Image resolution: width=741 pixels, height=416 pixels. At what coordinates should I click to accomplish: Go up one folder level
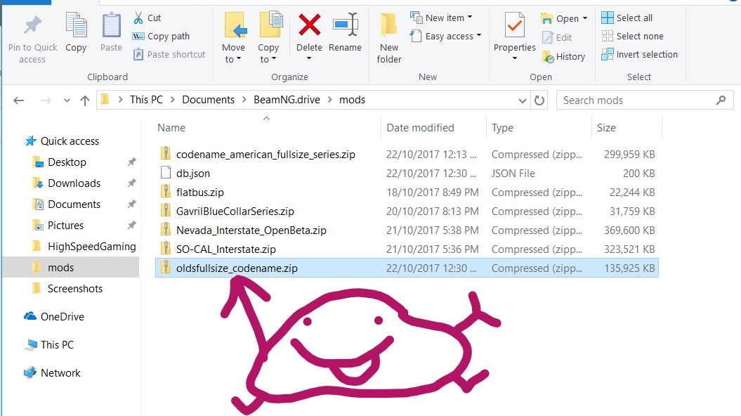(85, 100)
